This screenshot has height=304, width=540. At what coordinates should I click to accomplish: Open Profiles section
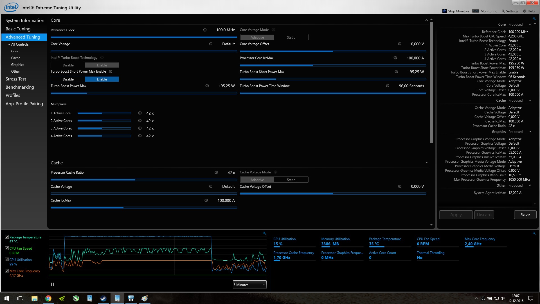pyautogui.click(x=13, y=95)
